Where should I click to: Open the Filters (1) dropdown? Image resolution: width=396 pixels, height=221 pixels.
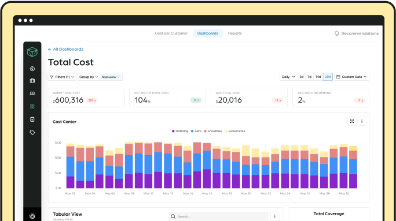click(x=62, y=77)
